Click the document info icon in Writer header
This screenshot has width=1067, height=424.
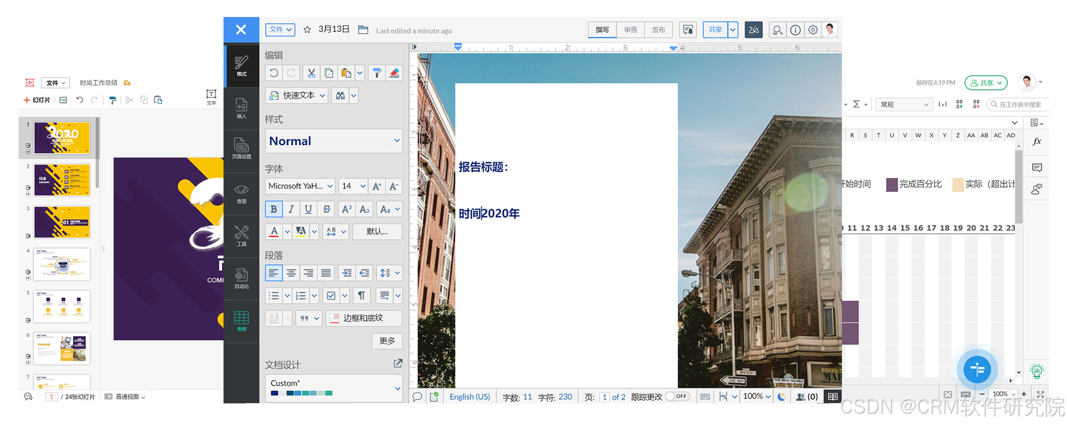[796, 30]
